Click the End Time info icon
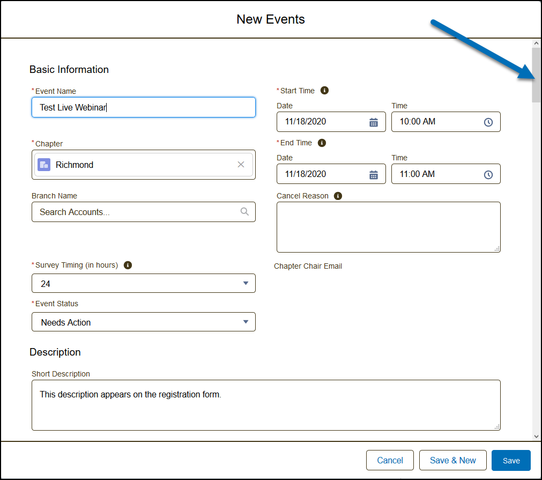This screenshot has width=542, height=480. (322, 143)
